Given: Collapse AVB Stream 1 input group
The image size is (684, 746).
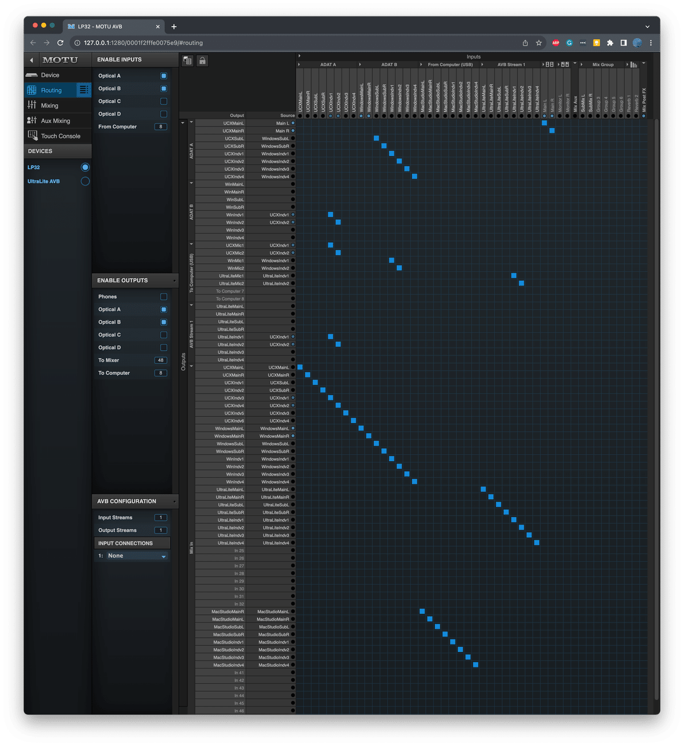Looking at the screenshot, I should click(x=482, y=64).
